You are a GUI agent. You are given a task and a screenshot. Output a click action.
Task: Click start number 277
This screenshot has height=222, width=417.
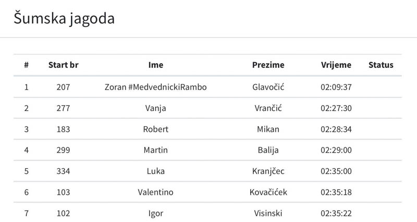(63, 108)
